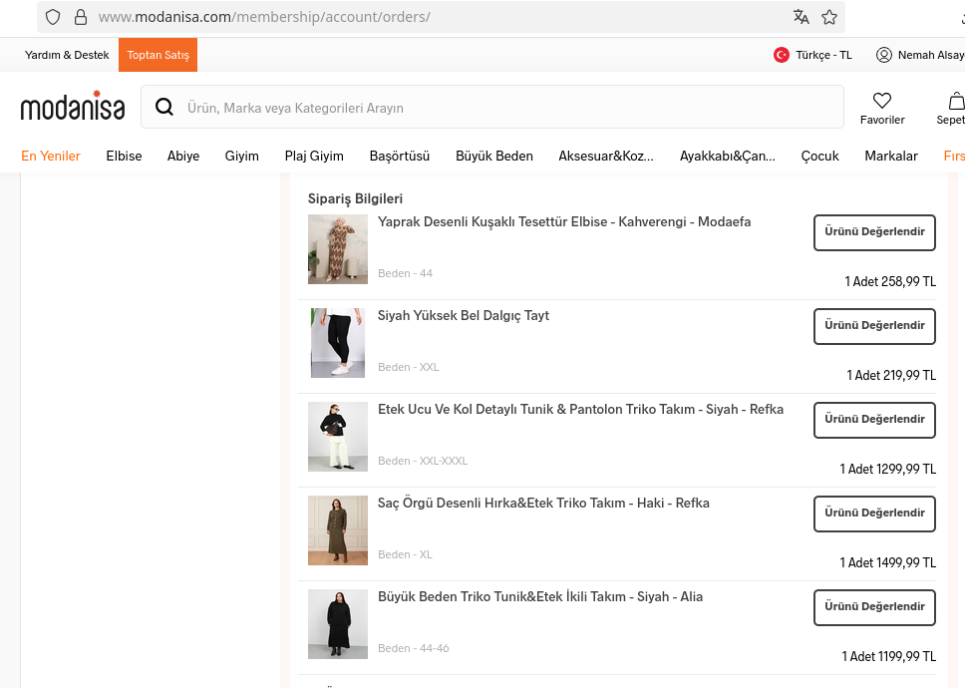
Task: Click the black leggings product thumbnail
Action: pos(338,343)
